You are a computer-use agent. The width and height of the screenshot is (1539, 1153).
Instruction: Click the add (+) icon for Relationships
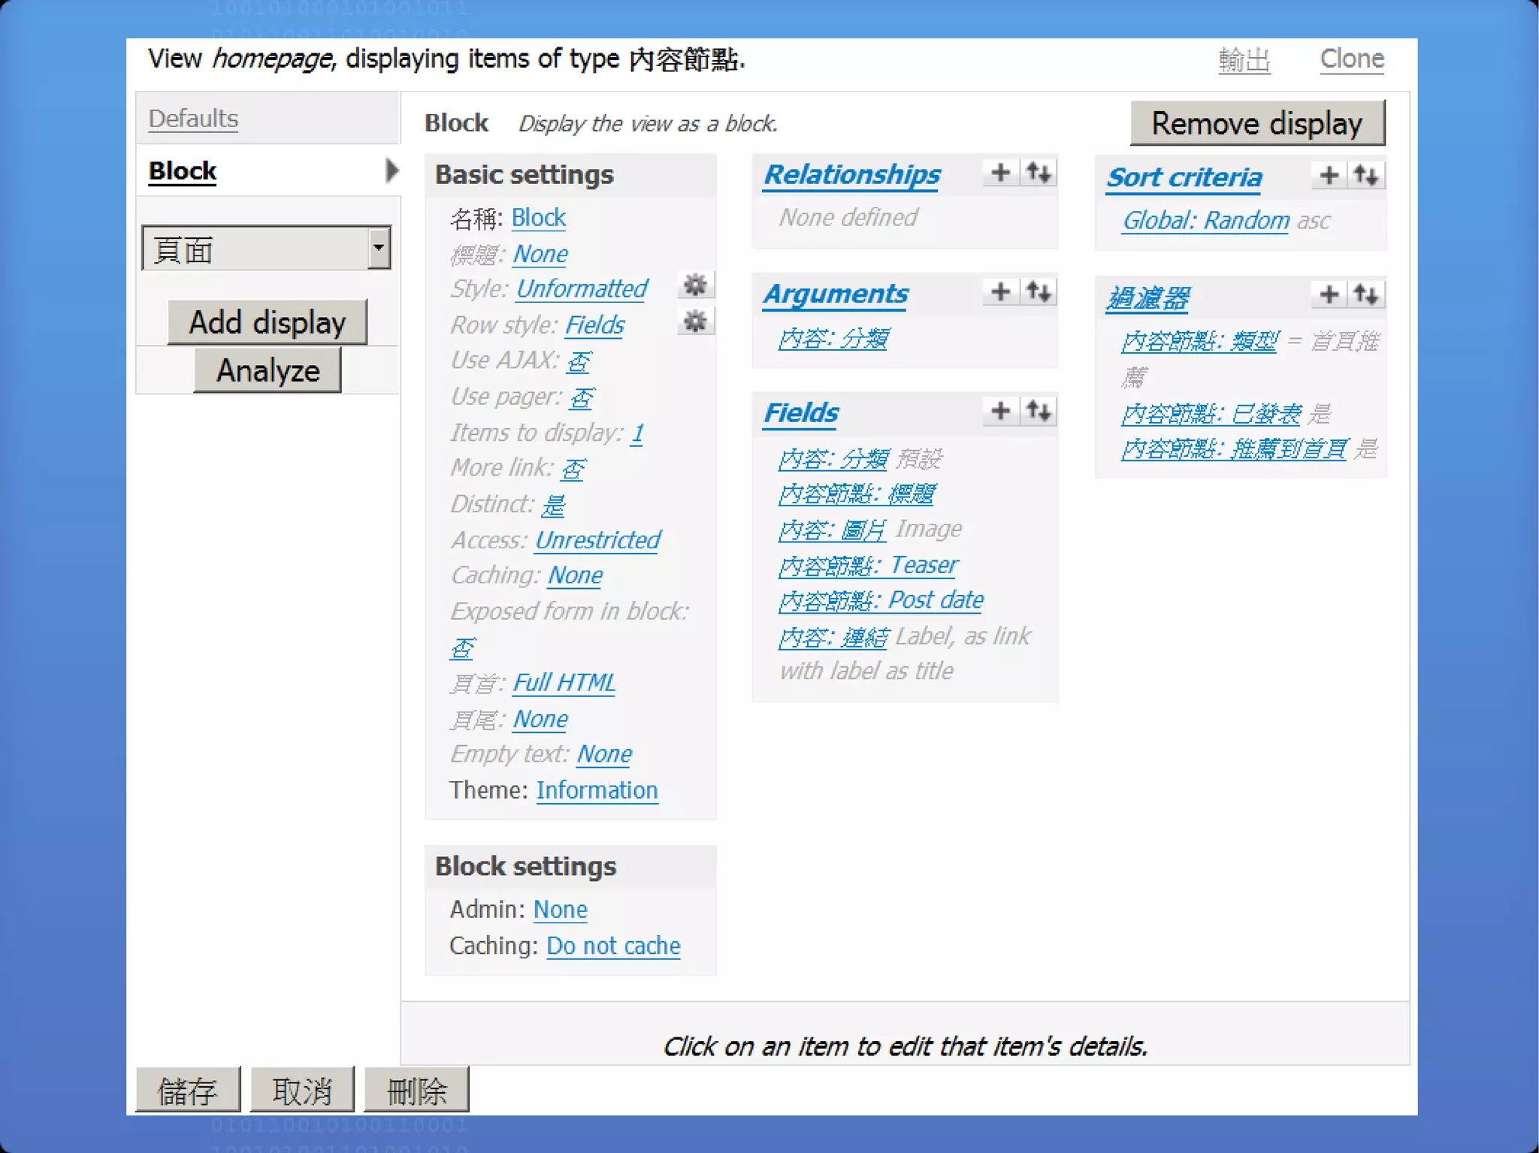pyautogui.click(x=1000, y=173)
